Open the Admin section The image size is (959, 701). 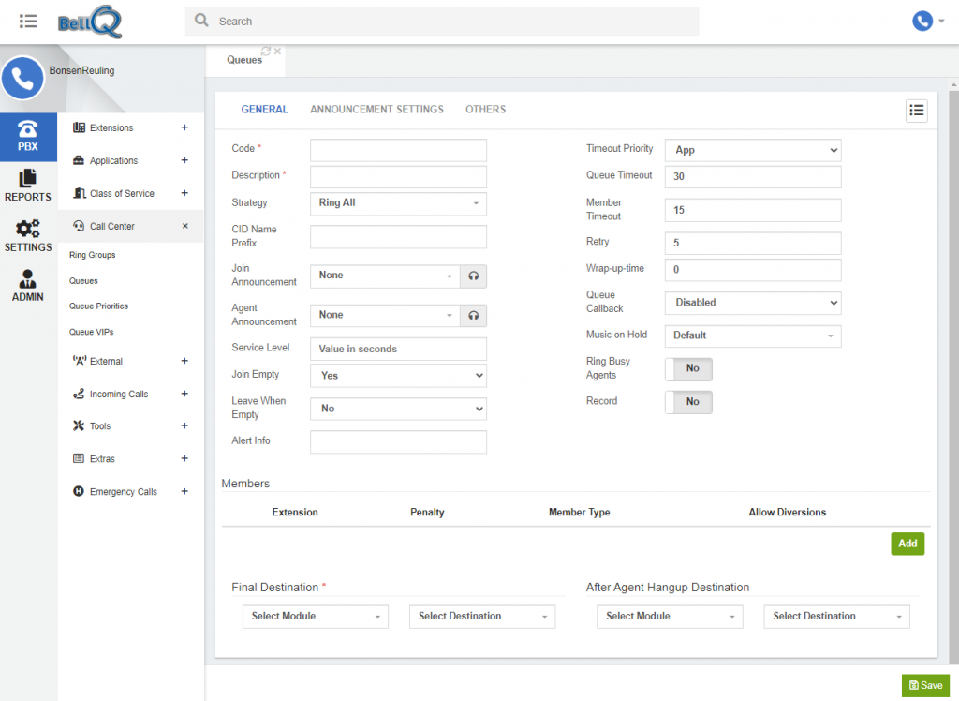tap(28, 286)
